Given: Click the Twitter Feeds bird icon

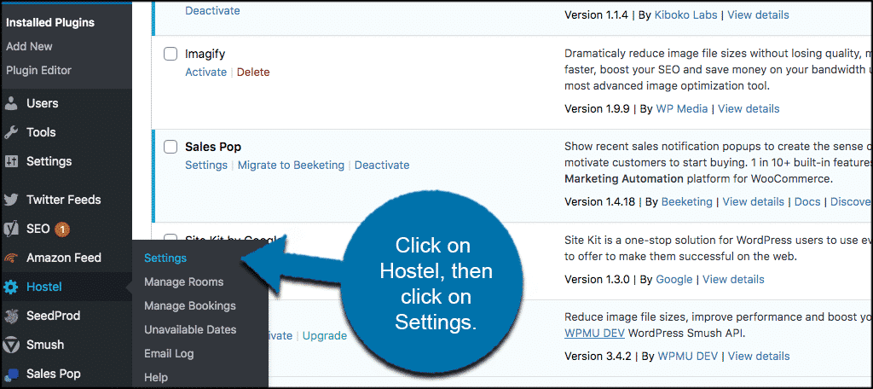Looking at the screenshot, I should pyautogui.click(x=11, y=200).
